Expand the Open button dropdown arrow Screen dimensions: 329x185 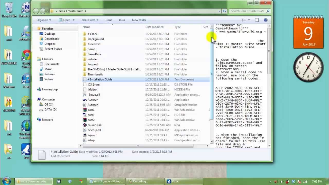[73, 20]
